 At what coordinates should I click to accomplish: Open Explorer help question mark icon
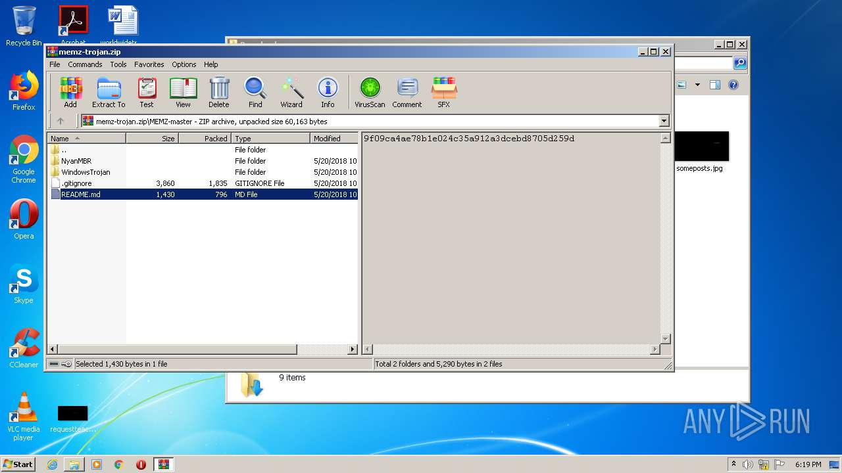[x=733, y=85]
